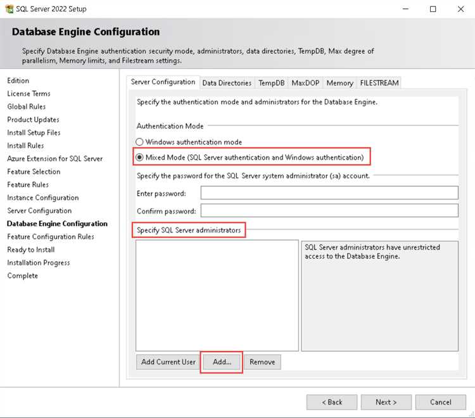The width and height of the screenshot is (475, 418).
Task: Click the Enter password field
Action: pos(329,193)
